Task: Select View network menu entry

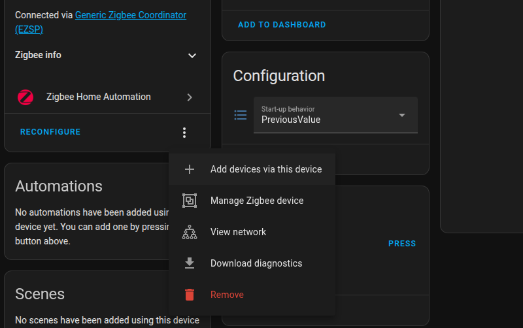Action: click(x=238, y=232)
